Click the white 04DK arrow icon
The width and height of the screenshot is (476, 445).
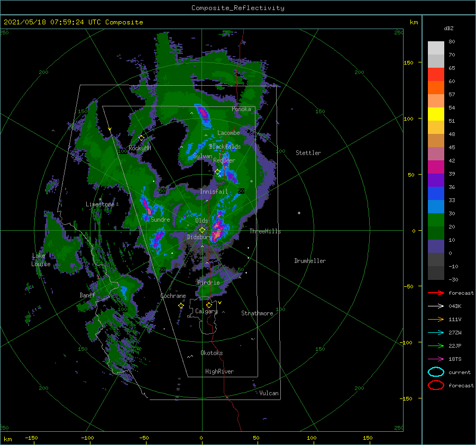[x=436, y=306]
